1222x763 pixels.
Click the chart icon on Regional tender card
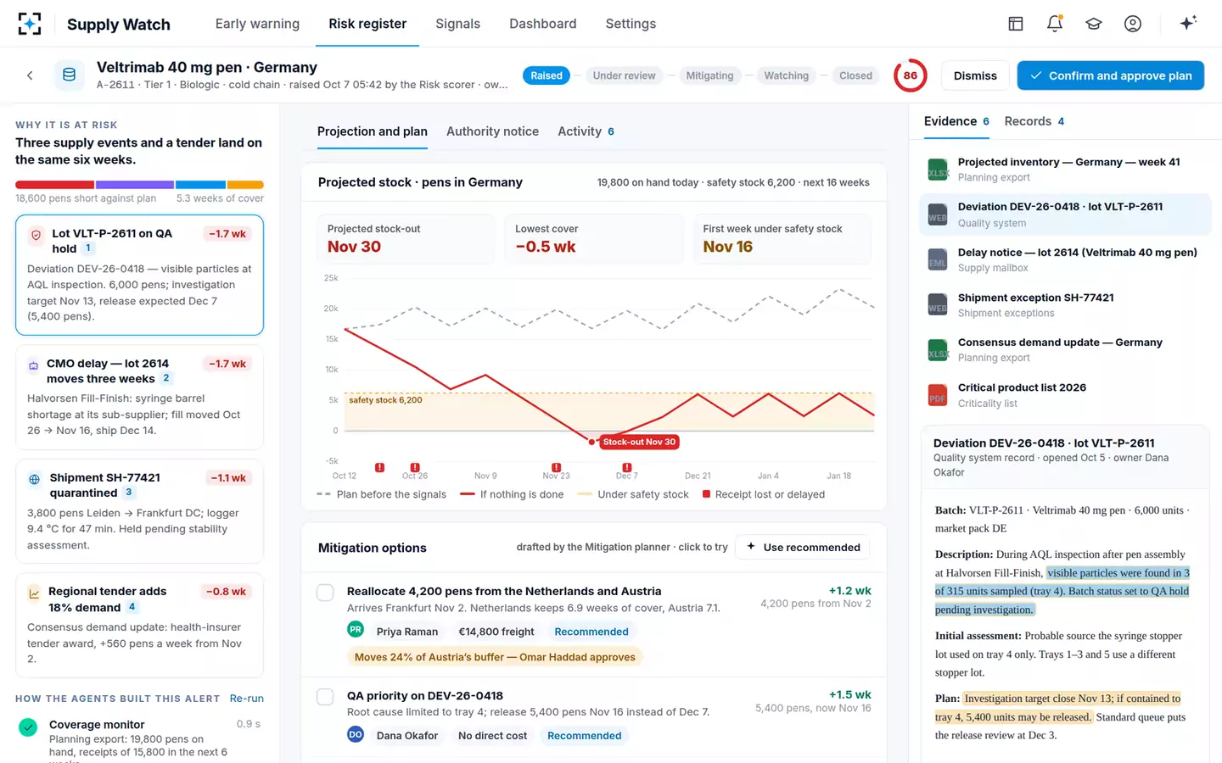(35, 593)
